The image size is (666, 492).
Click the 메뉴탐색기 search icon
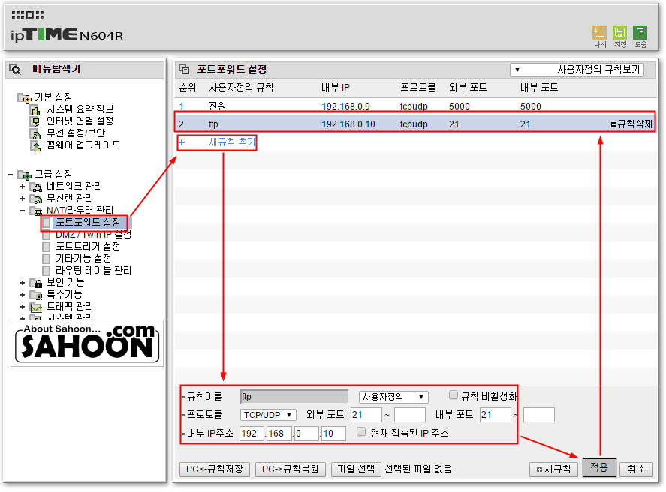(15, 69)
